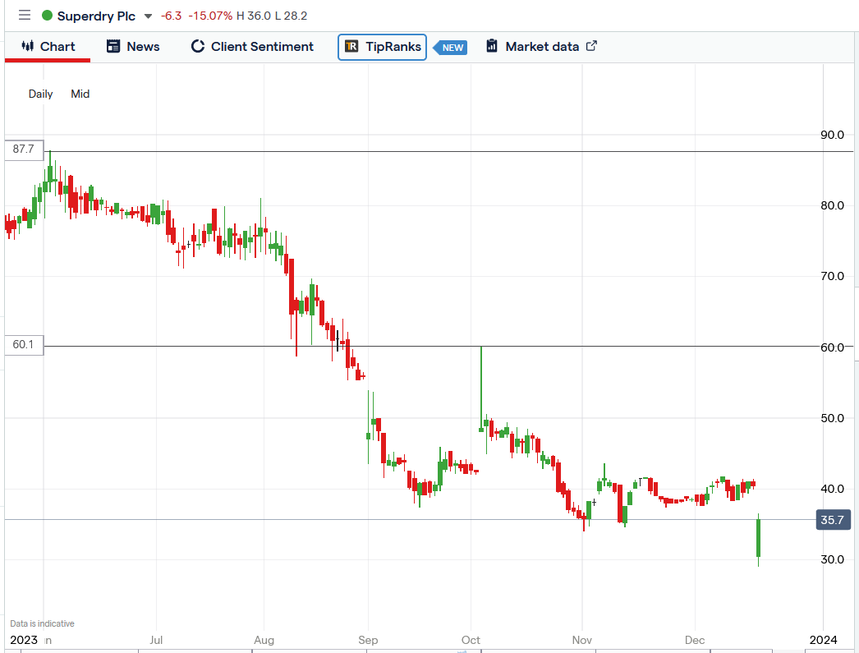This screenshot has width=859, height=653.
Task: Click the 30.0 price axis label
Action: point(832,559)
